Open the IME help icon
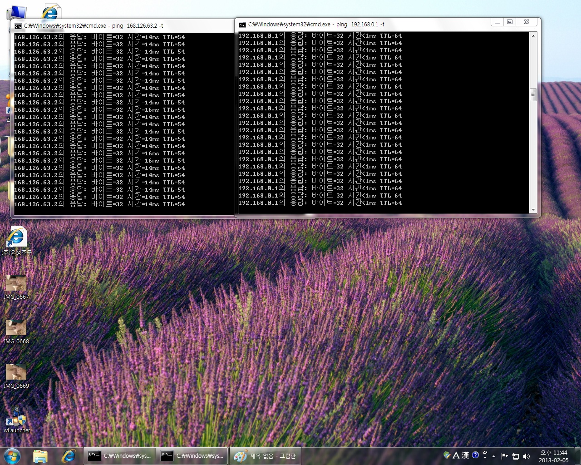 [x=475, y=455]
